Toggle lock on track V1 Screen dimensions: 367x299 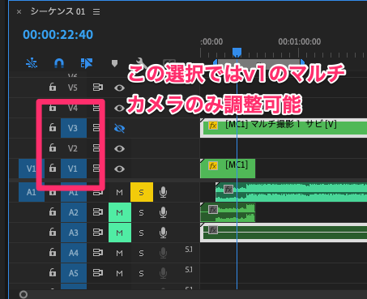(x=53, y=168)
